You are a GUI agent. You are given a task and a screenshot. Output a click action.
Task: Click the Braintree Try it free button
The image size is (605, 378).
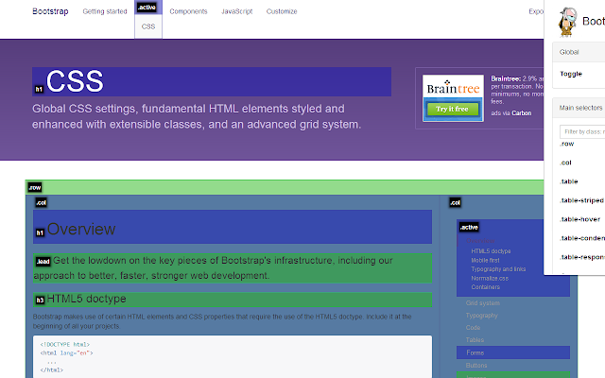452,110
